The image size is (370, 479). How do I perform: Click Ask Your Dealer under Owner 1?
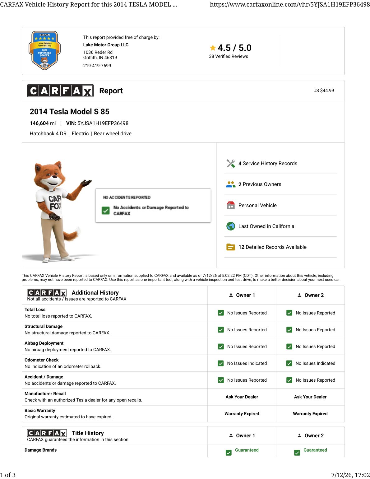242,397
